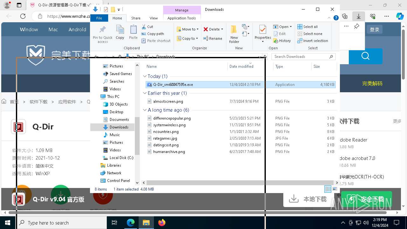Click Copy path in Clipboard group
Image resolution: width=407 pixels, height=229 pixels.
(153, 34)
